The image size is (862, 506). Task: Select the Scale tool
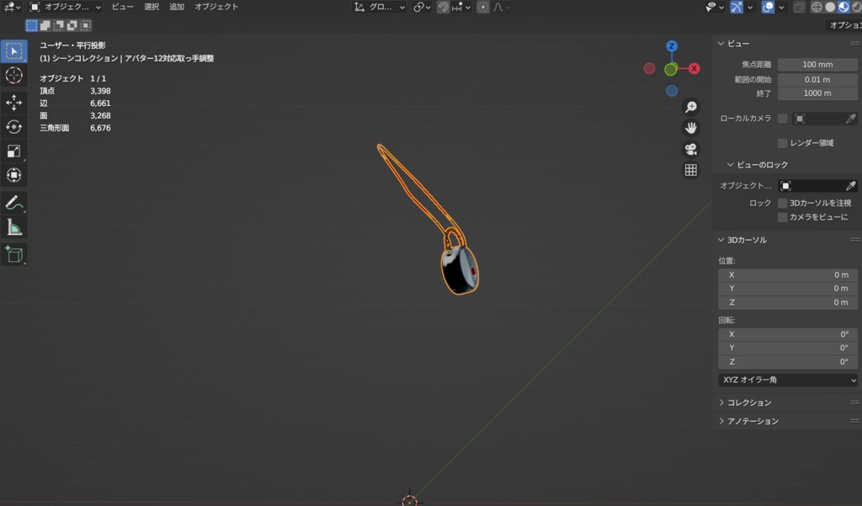coord(13,151)
